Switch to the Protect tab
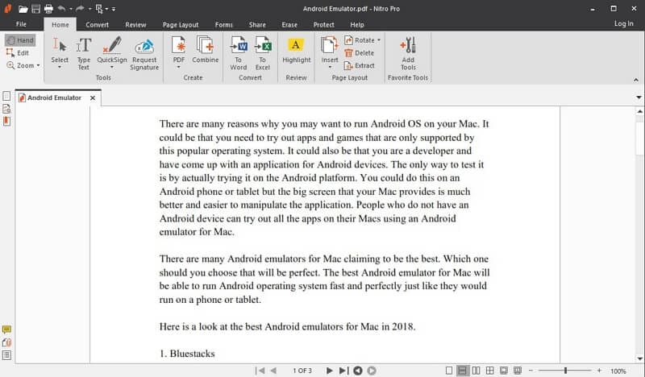Image resolution: width=645 pixels, height=377 pixels. (x=324, y=25)
